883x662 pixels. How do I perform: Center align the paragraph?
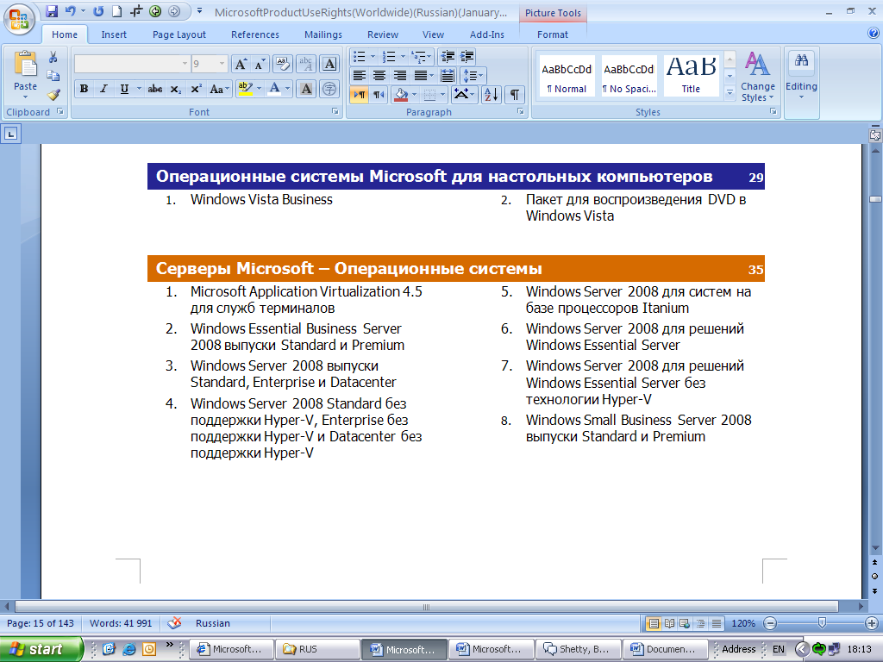point(379,76)
